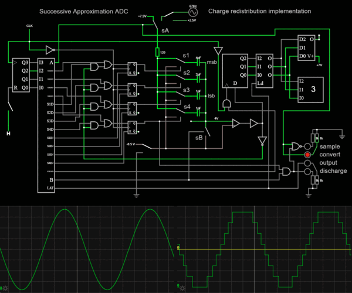Toggle the reset switch below counter R input
The width and height of the screenshot is (352, 293).
(10, 107)
